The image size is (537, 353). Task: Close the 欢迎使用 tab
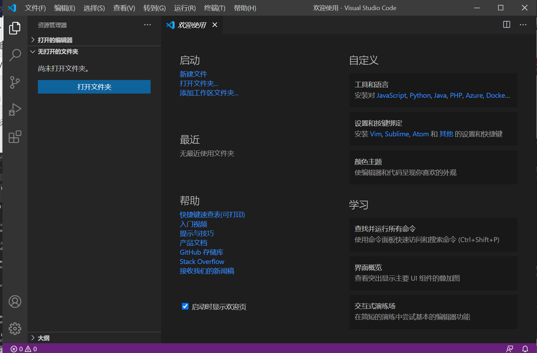pos(215,25)
